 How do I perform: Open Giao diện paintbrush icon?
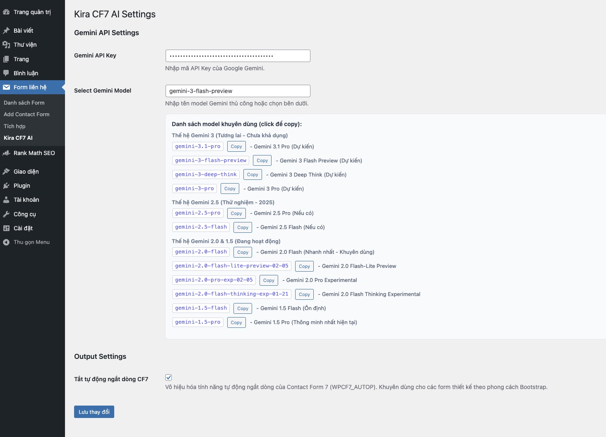pyautogui.click(x=6, y=172)
